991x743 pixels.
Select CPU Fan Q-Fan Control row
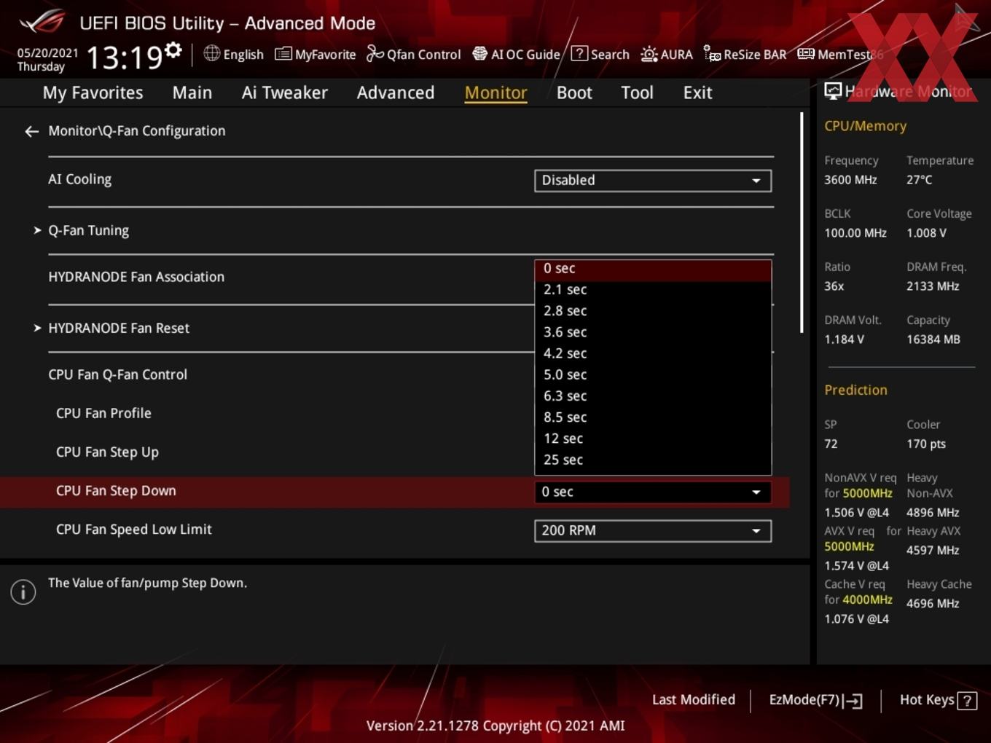(x=118, y=374)
